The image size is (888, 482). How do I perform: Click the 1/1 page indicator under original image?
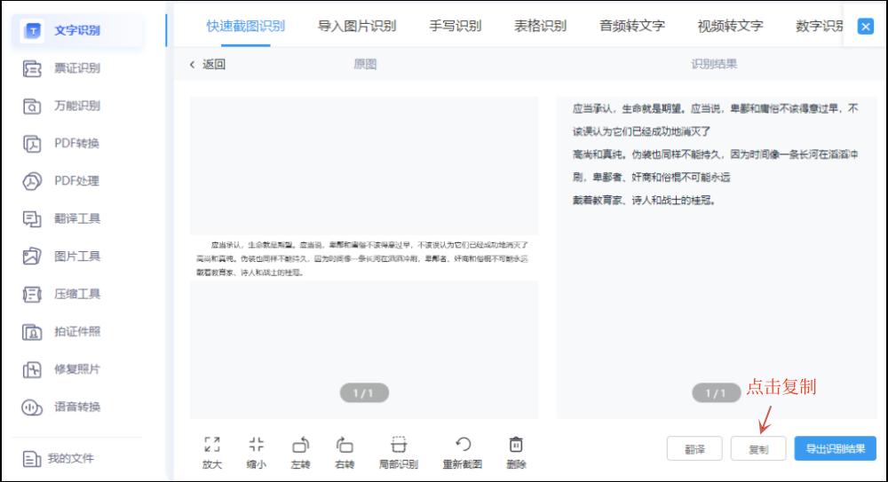pyautogui.click(x=364, y=393)
